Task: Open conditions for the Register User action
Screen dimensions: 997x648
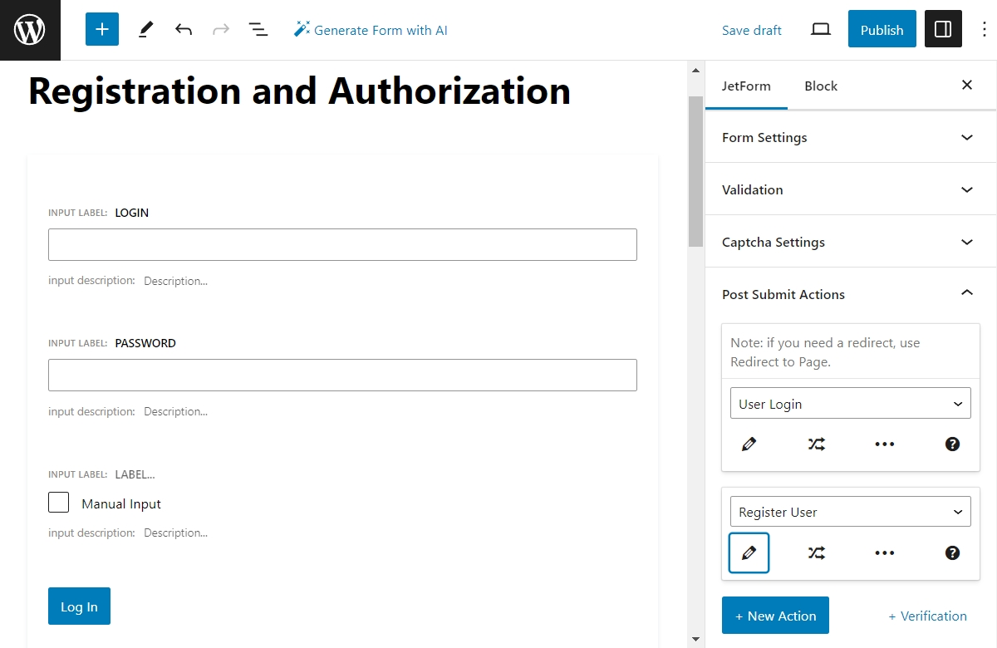Action: pyautogui.click(x=816, y=552)
